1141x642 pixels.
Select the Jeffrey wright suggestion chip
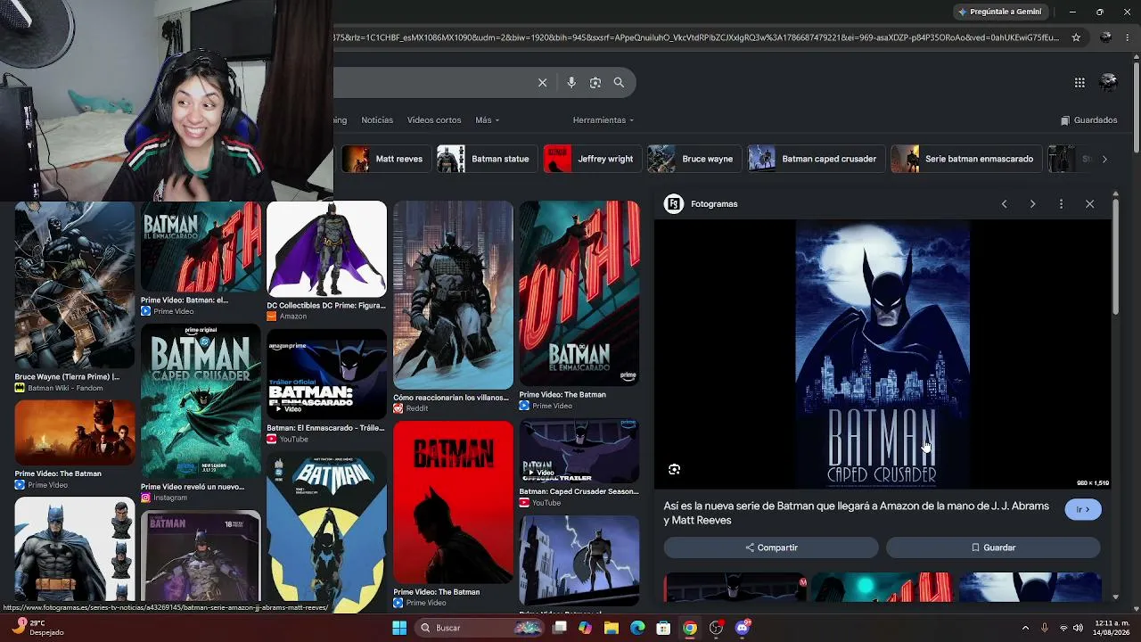pyautogui.click(x=592, y=159)
